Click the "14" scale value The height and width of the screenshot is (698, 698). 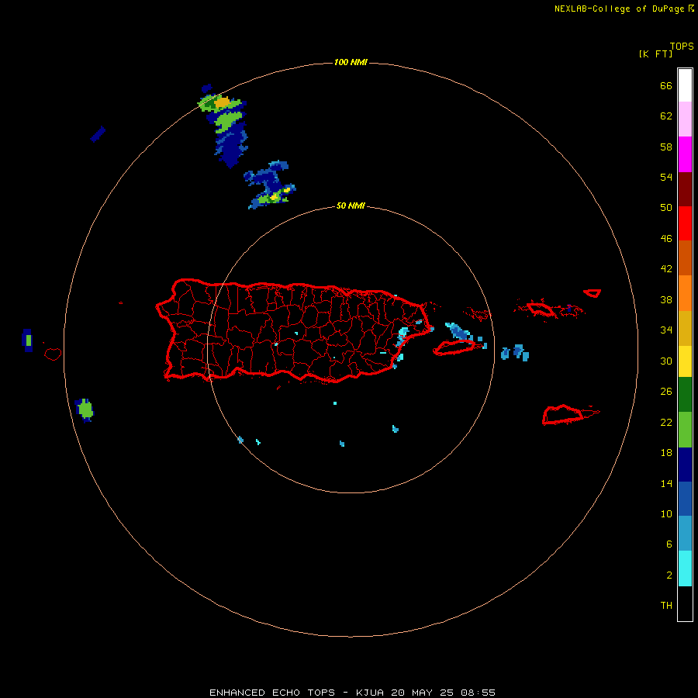(x=666, y=483)
